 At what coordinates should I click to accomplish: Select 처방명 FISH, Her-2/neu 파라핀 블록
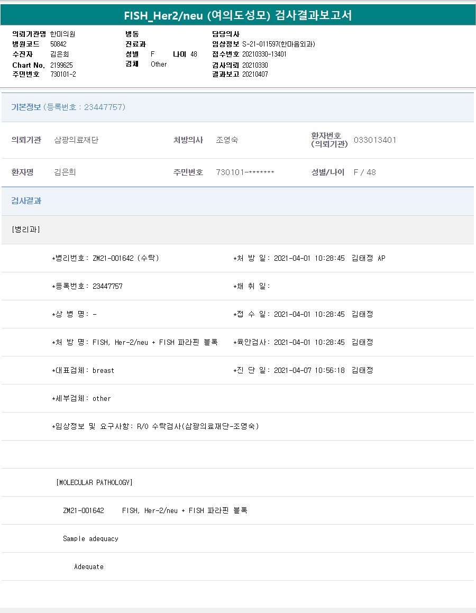(155, 343)
